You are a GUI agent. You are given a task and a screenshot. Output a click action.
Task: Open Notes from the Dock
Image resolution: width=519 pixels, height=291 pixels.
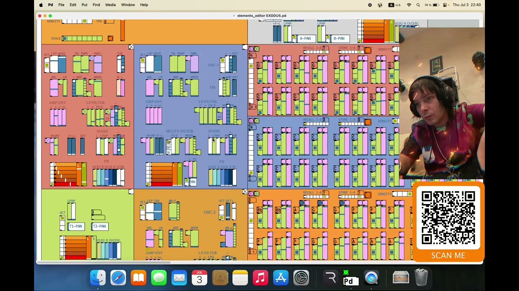click(240, 278)
